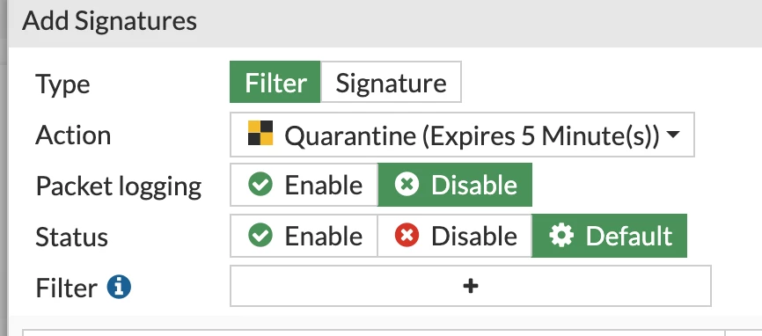Click the Action dropdown caret arrow
Viewport: 762px width, 336px height.
click(x=673, y=135)
